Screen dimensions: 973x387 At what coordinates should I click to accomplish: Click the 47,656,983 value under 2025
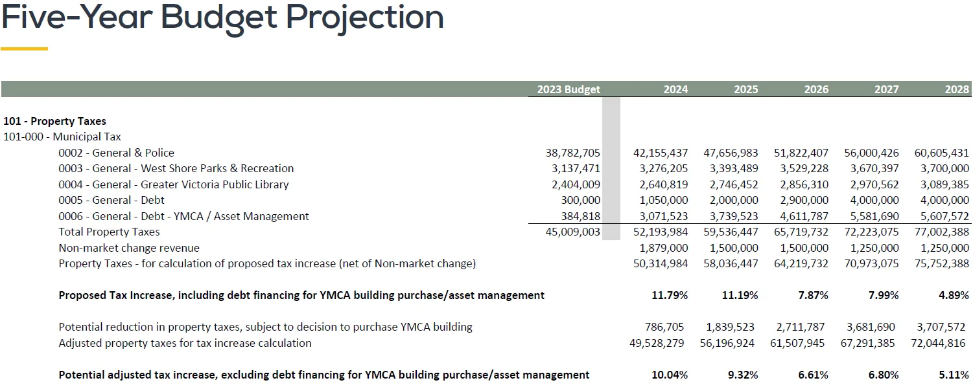pyautogui.click(x=731, y=153)
